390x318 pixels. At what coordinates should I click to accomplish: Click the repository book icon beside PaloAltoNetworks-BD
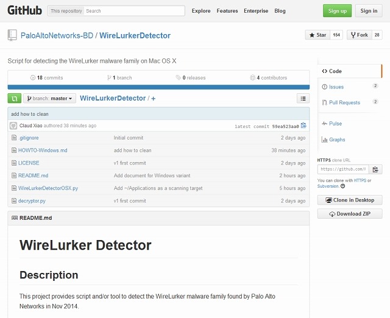[12, 35]
